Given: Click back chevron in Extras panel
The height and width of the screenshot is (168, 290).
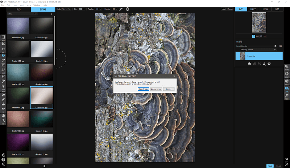Looking at the screenshot, I should point(51,14).
